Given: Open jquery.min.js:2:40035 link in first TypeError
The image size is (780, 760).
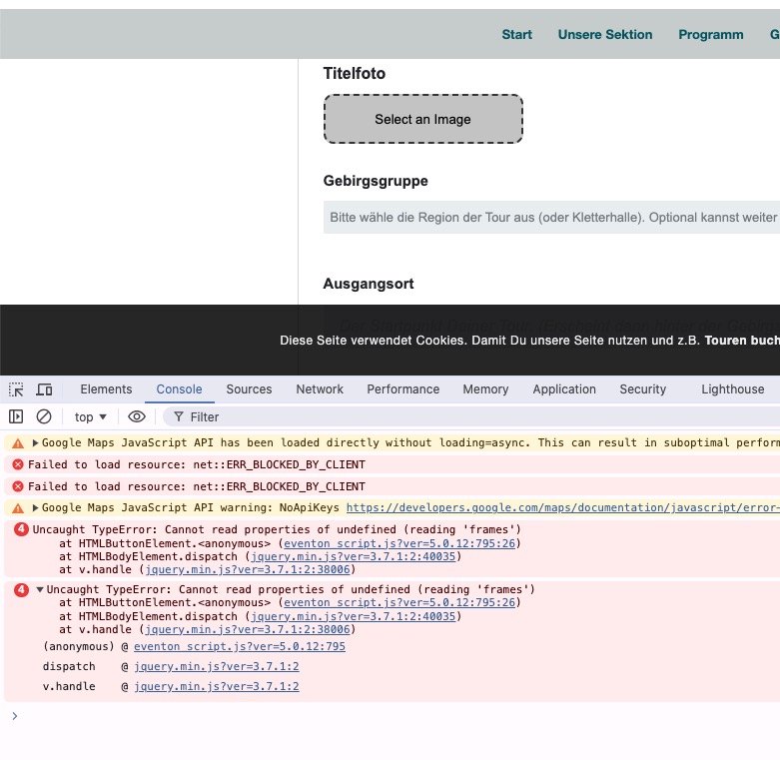Looking at the screenshot, I should [354, 556].
